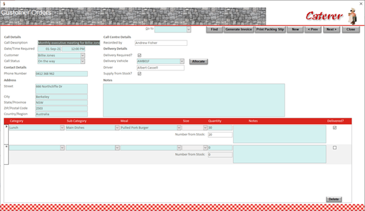Click the Allocate vehicle button
This screenshot has height=211, width=365.
pyautogui.click(x=198, y=62)
